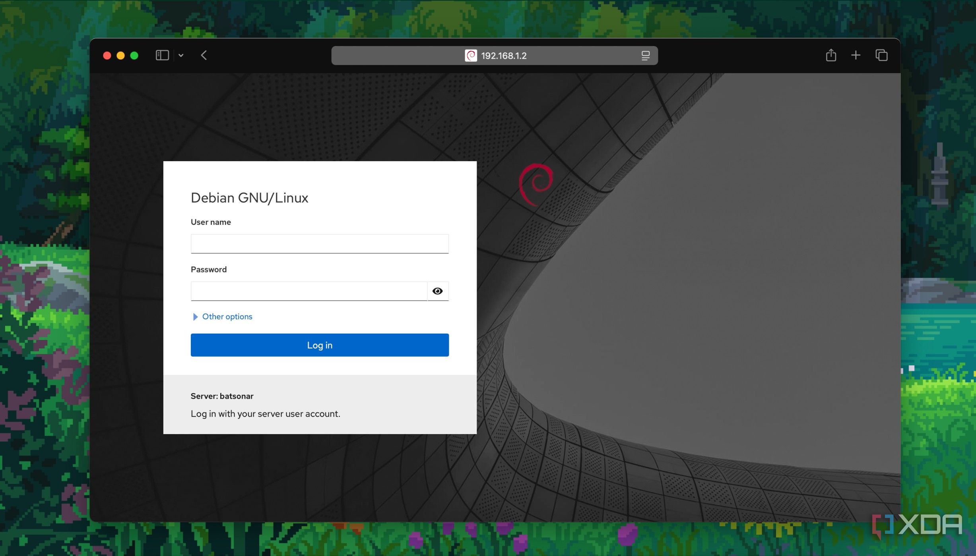
Task: Click the Debian favicon in address bar
Action: tap(471, 56)
